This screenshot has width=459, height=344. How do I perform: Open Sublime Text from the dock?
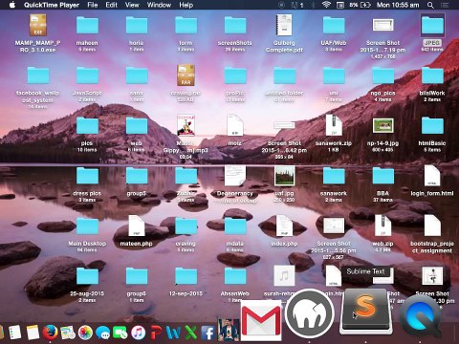(x=365, y=312)
